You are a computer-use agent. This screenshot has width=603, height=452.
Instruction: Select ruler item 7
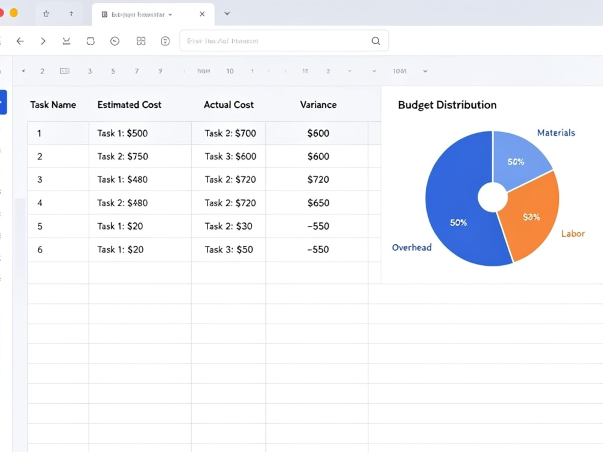(x=136, y=71)
